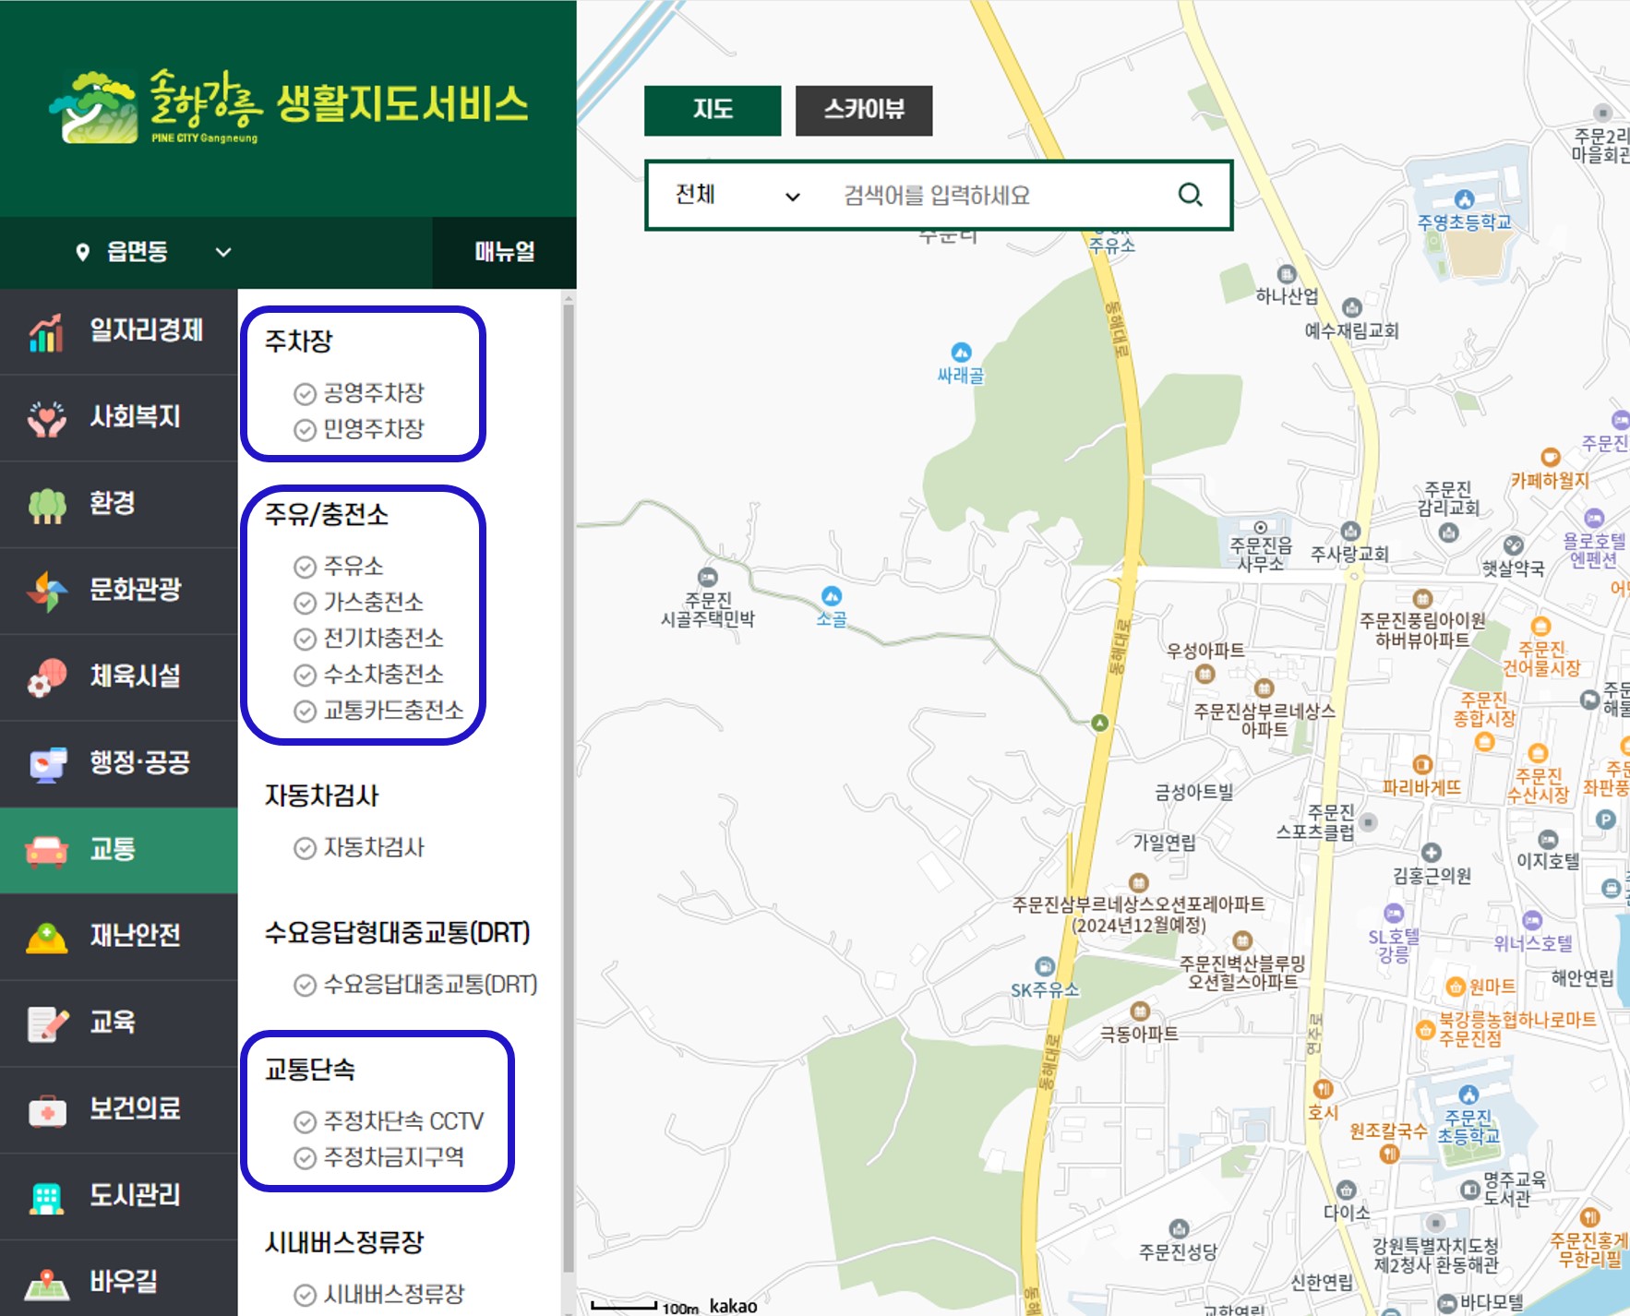Click the 시내버스정류장 section heading
1630x1316 pixels.
[344, 1242]
